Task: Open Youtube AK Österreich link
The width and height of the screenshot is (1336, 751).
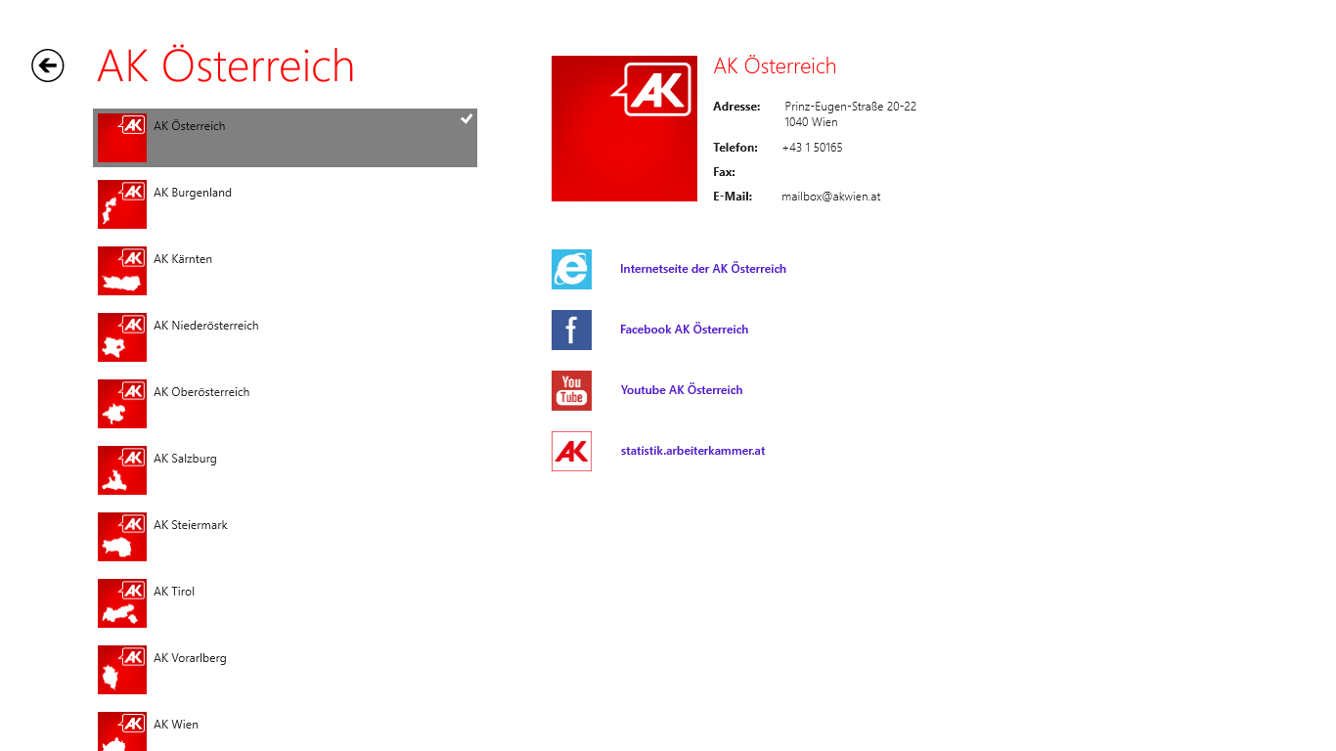Action: click(682, 390)
